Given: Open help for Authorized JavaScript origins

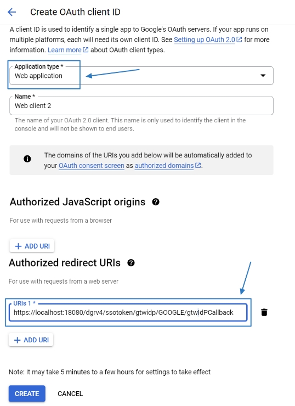Looking at the screenshot, I should (x=156, y=202).
